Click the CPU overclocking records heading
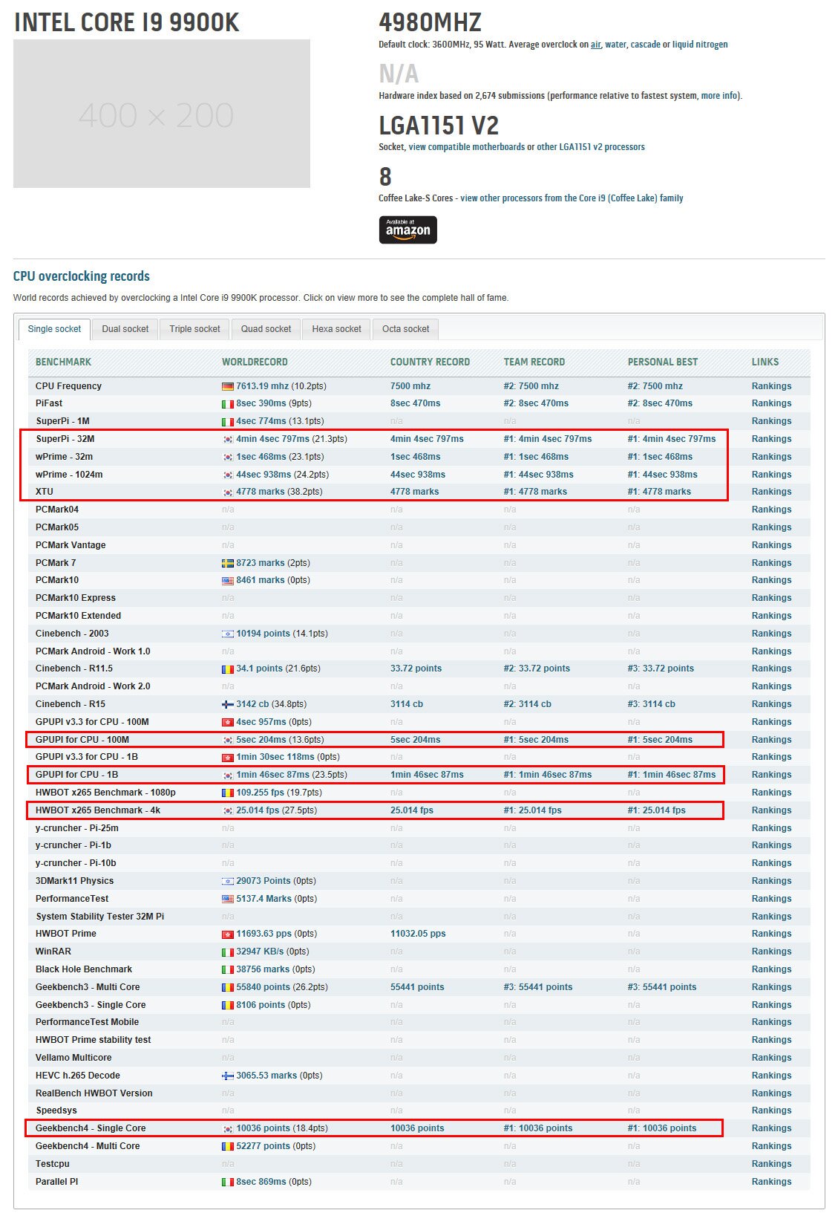This screenshot has height=1213, width=838. point(82,276)
